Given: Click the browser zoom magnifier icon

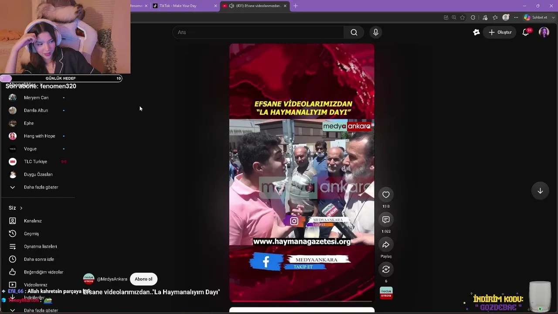Looking at the screenshot, I should 454,17.
